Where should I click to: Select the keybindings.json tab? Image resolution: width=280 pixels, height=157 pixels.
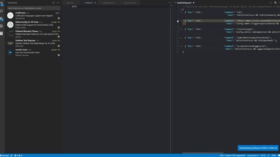184,3
